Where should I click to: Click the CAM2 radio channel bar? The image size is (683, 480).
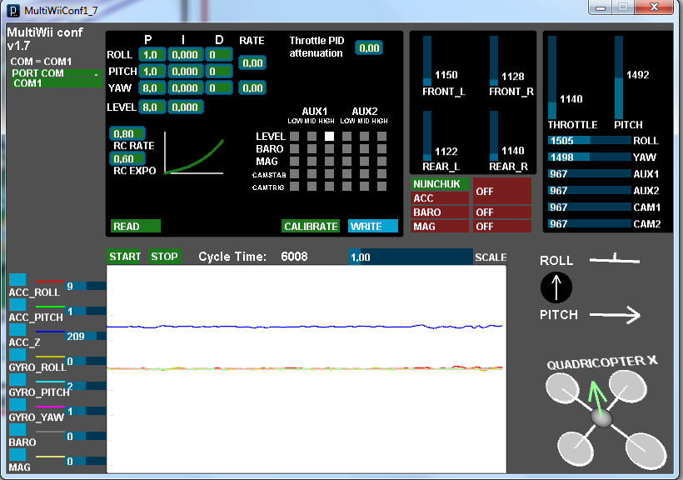[590, 223]
